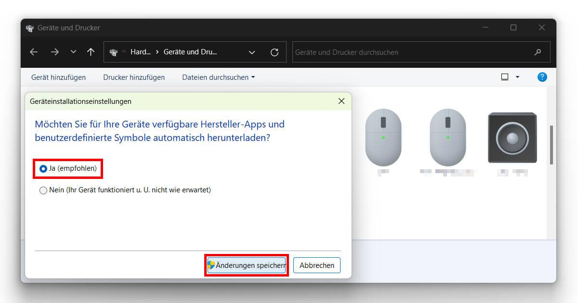Image resolution: width=578 pixels, height=303 pixels.
Task: Expand the address bar history chevron
Action: click(x=251, y=52)
